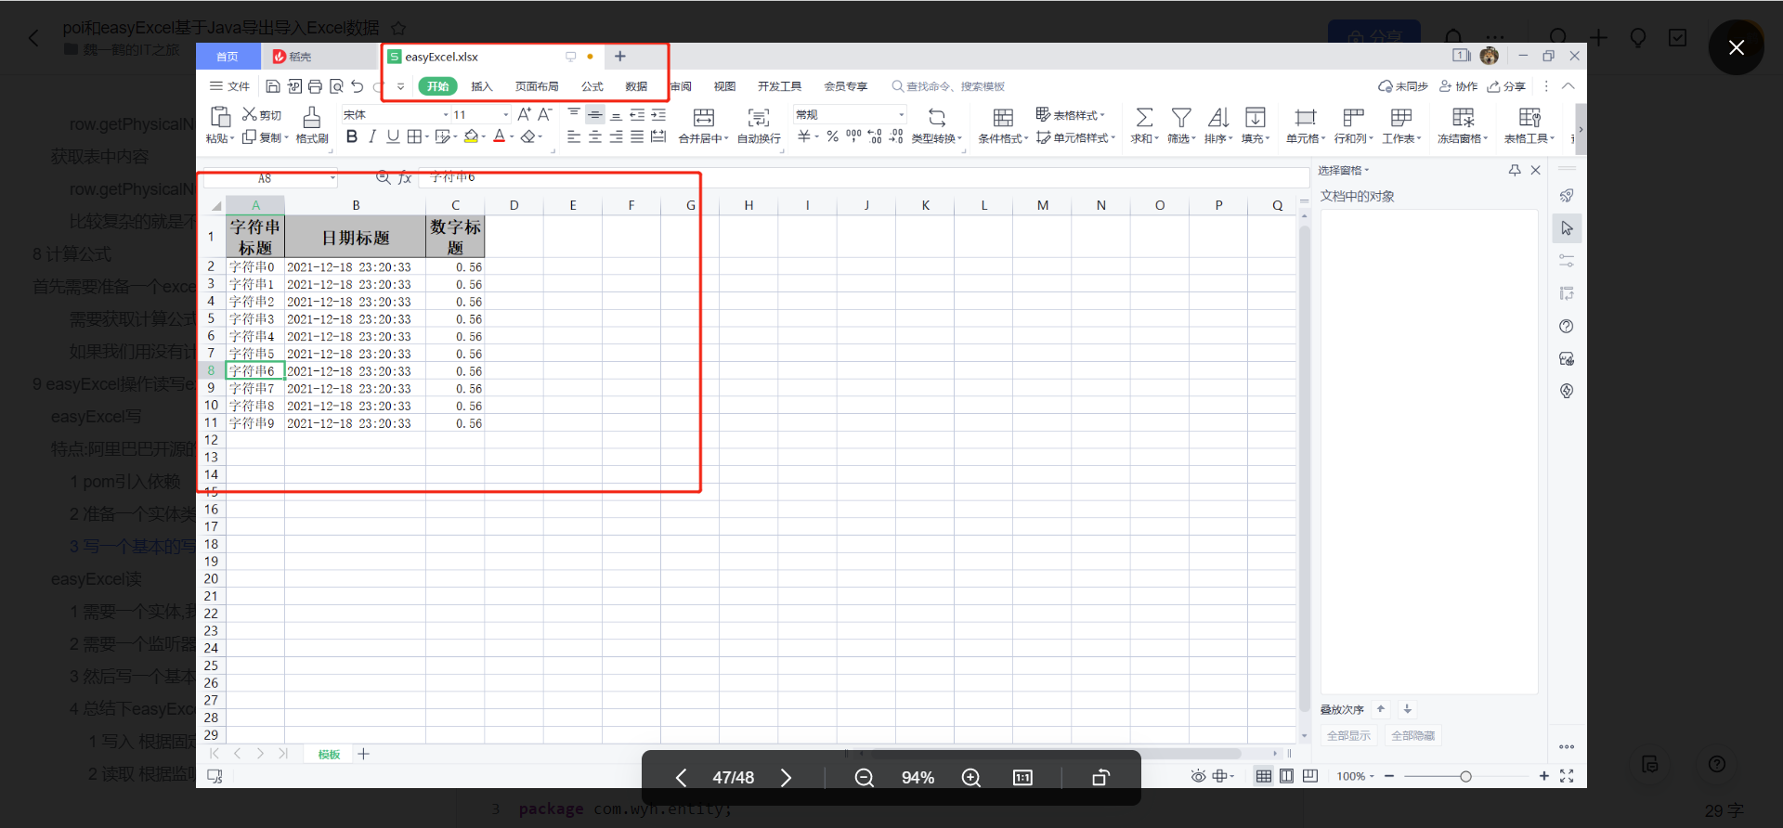Center text horizontally
Viewport: 1783px width, 828px height.
pos(595,136)
